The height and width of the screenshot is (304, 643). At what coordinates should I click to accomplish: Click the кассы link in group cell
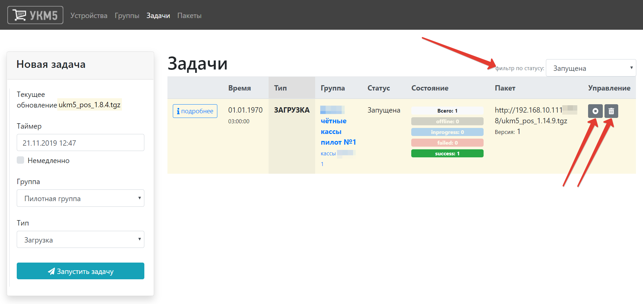328,153
